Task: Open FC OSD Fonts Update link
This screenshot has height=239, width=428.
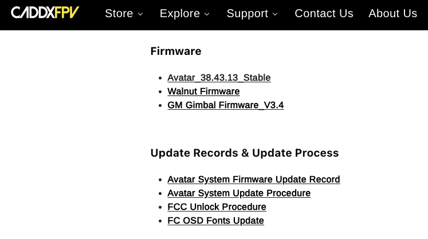Action: (x=215, y=221)
